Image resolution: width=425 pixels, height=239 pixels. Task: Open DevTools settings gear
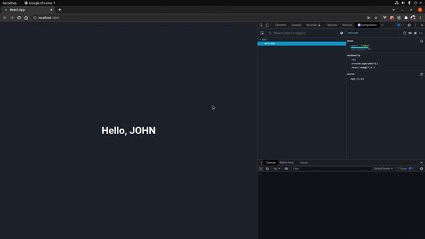pos(409,25)
